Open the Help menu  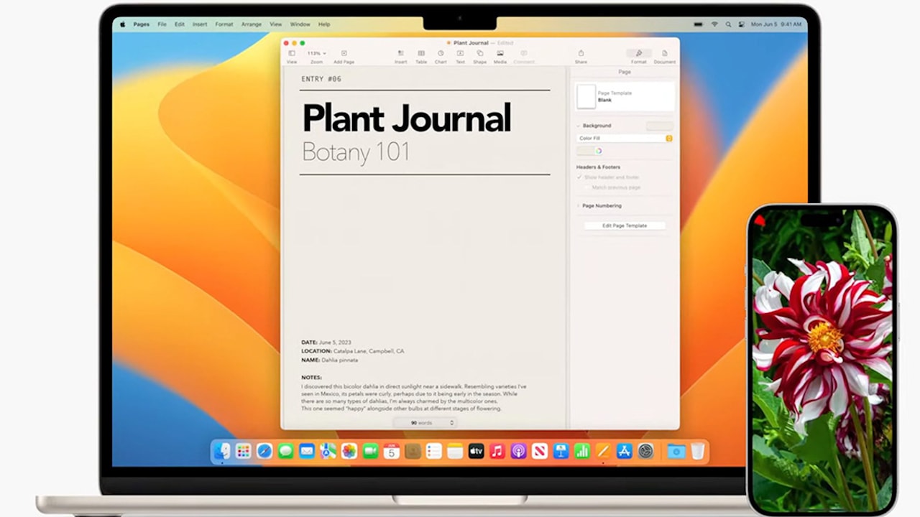324,24
